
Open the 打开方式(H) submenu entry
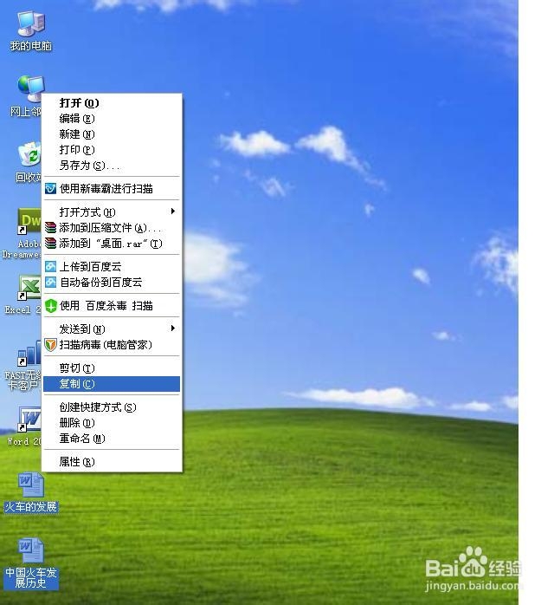112,211
